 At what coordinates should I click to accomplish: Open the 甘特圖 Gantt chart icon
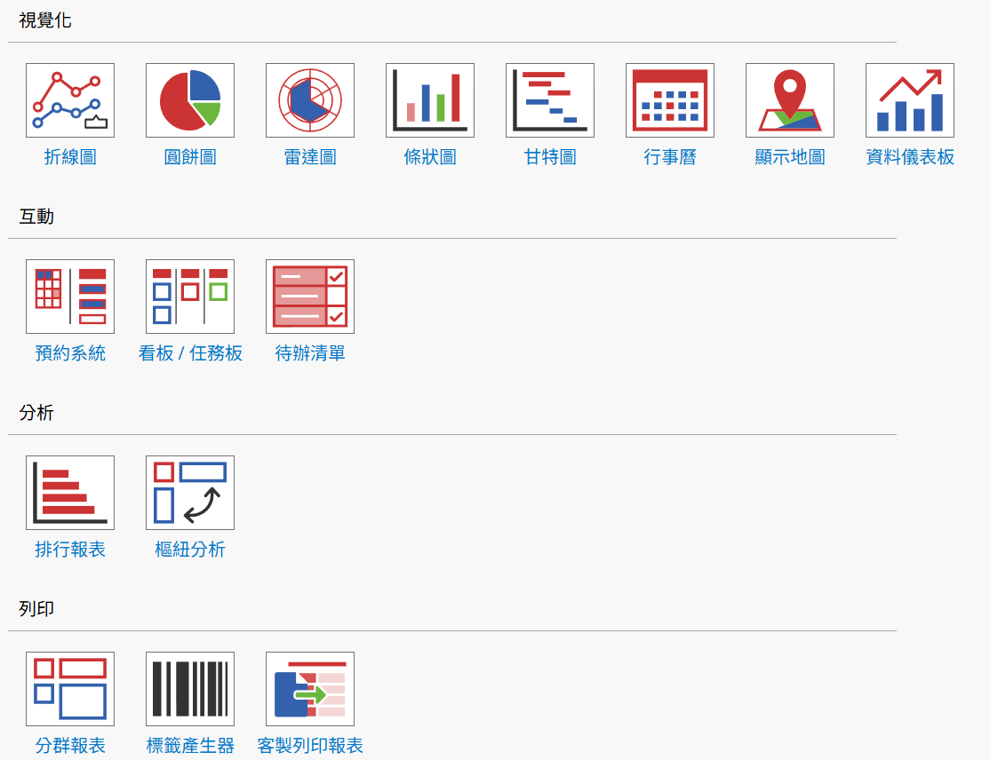tap(550, 100)
